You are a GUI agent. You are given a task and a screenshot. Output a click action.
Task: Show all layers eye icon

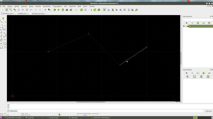[x=186, y=23]
